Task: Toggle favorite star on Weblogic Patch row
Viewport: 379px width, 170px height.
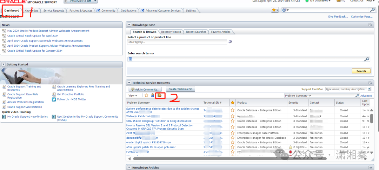Action: [233, 116]
